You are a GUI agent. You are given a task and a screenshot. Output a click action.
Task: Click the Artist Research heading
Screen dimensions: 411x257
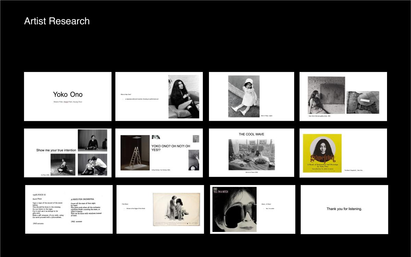(57, 21)
